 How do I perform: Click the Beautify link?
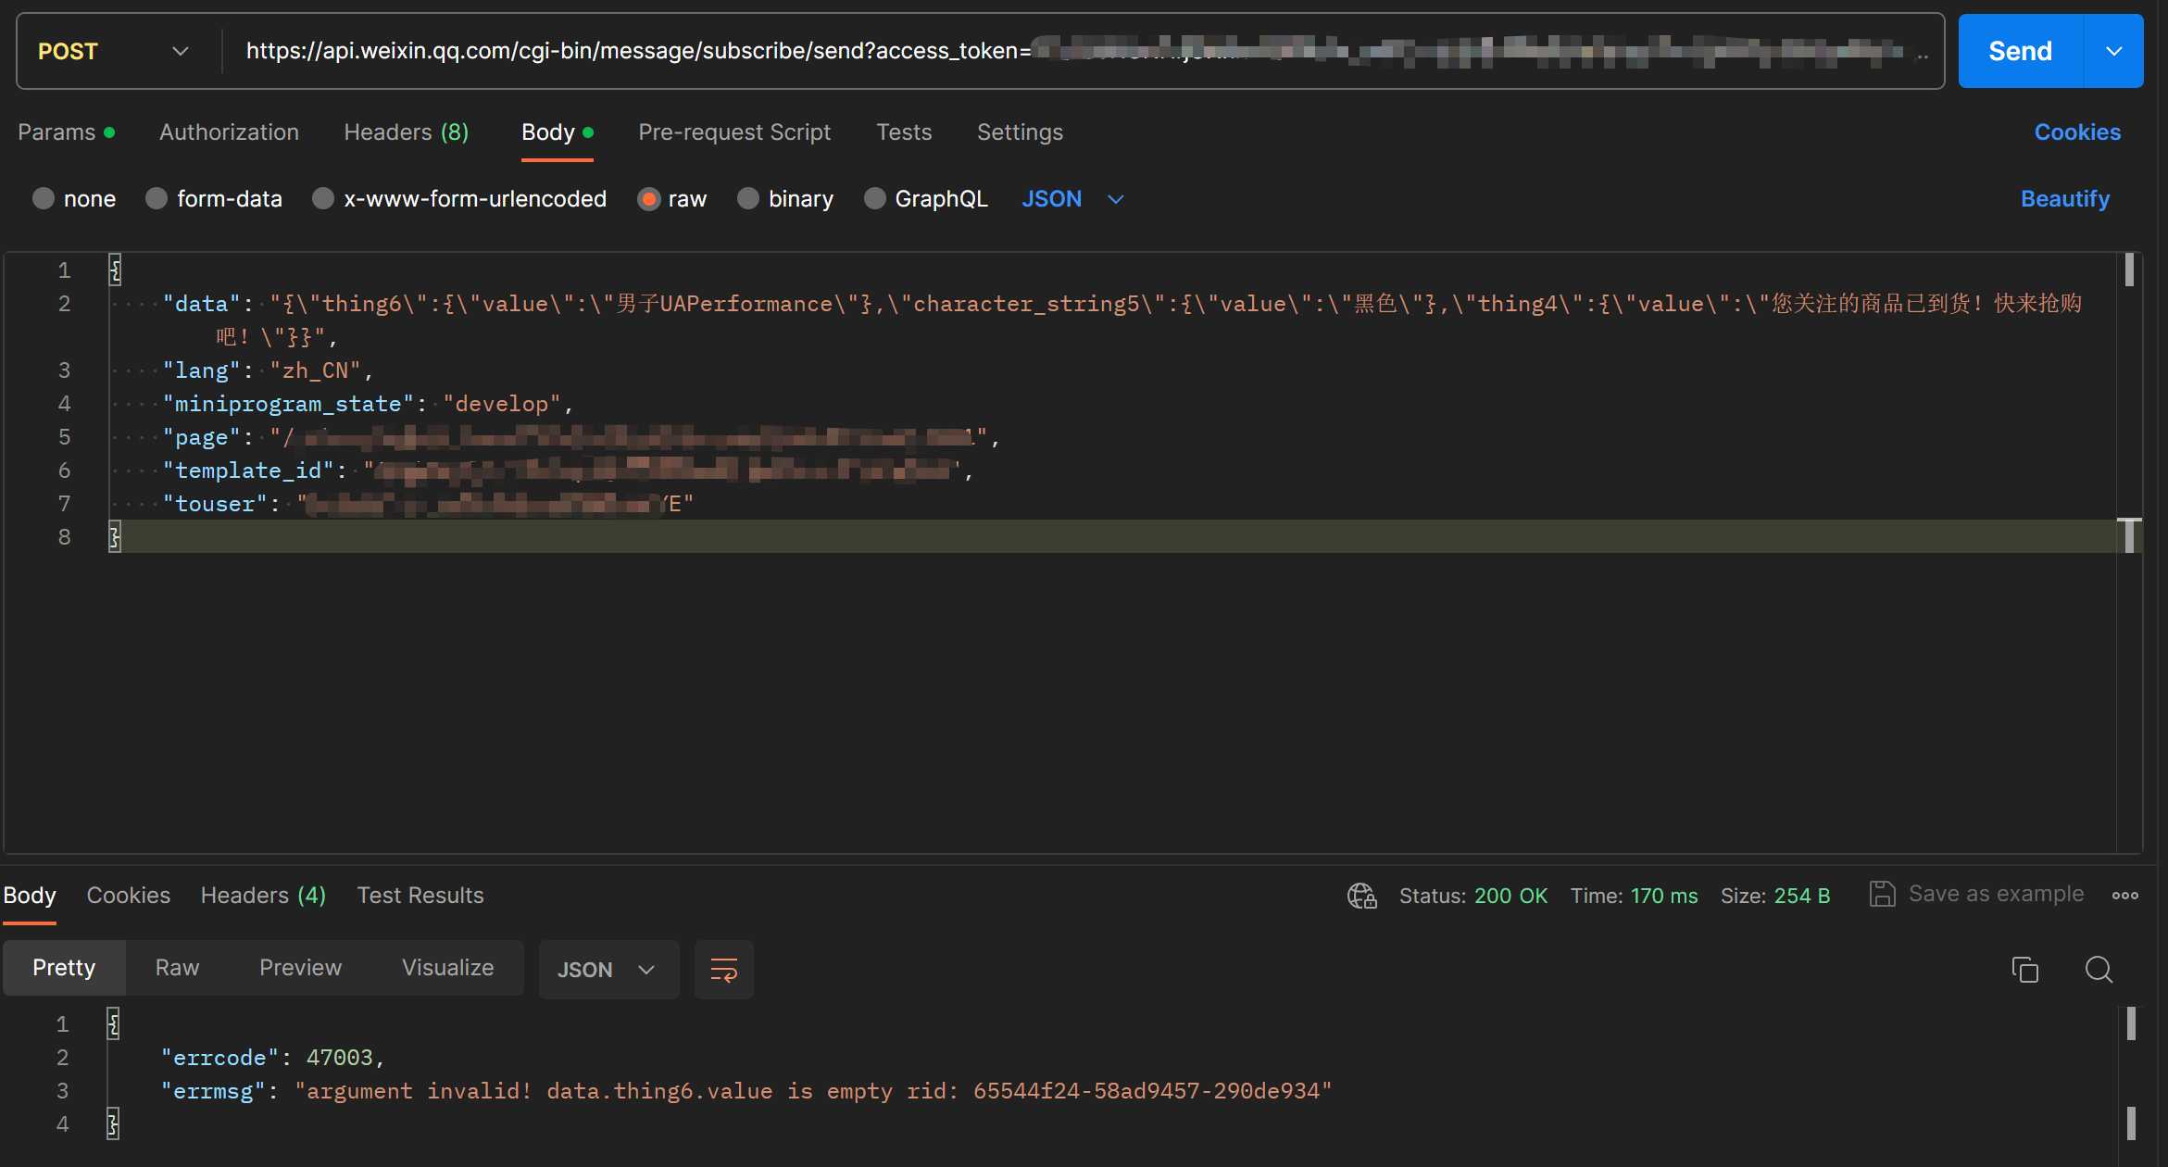tap(2064, 199)
